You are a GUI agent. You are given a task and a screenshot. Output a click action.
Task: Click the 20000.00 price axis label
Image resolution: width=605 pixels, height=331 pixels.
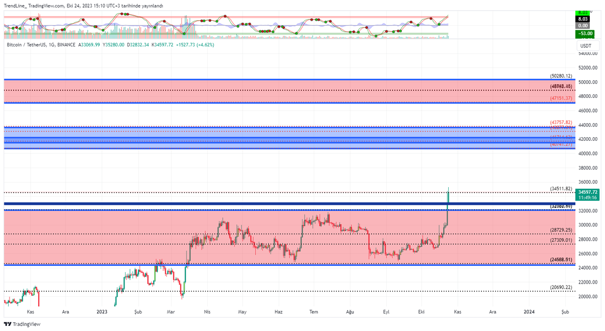[588, 297]
